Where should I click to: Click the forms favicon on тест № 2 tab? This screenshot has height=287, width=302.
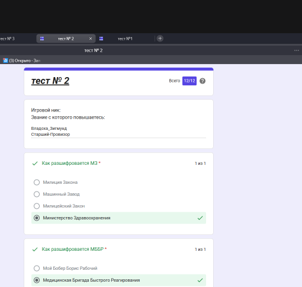pos(42,39)
